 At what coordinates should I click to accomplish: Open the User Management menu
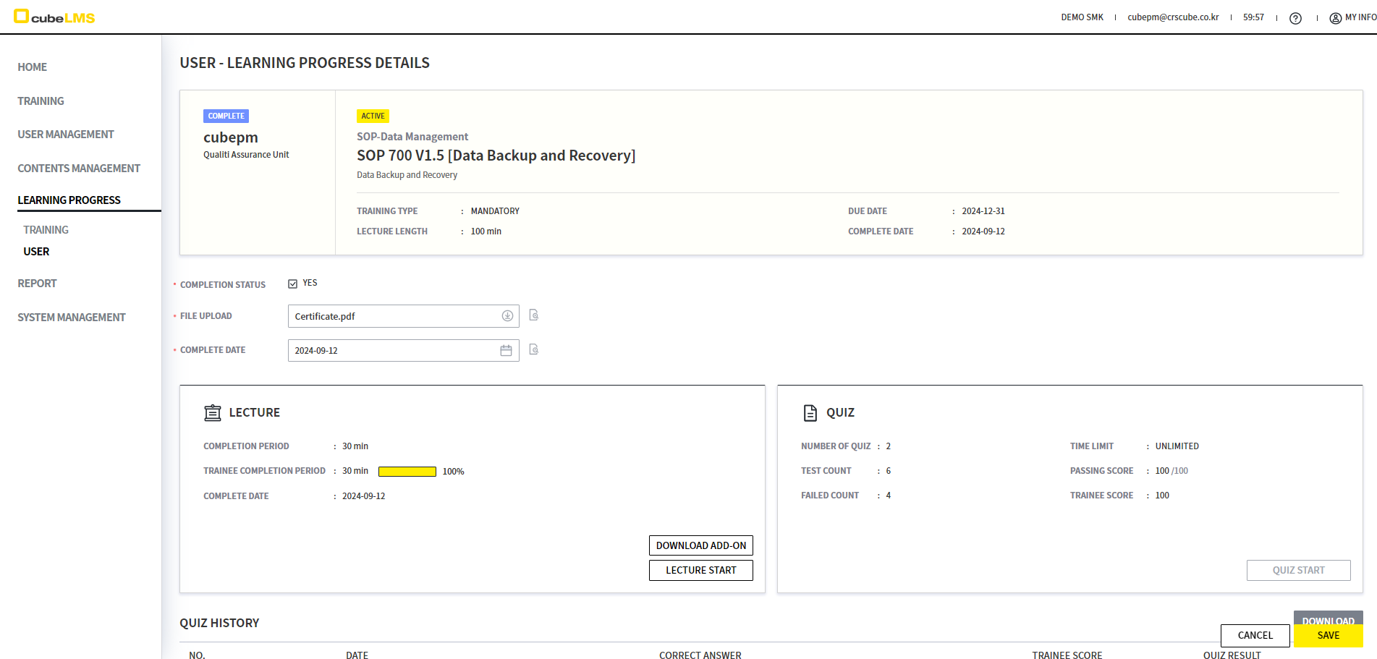pyautogui.click(x=66, y=135)
